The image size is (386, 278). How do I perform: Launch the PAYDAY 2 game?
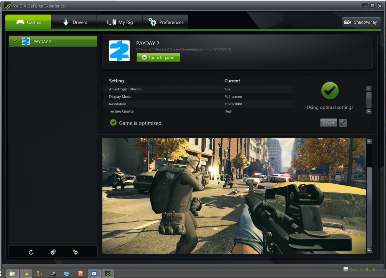(158, 58)
